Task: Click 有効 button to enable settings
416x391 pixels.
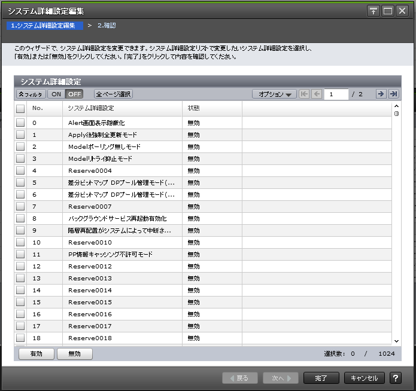Action: tap(37, 353)
